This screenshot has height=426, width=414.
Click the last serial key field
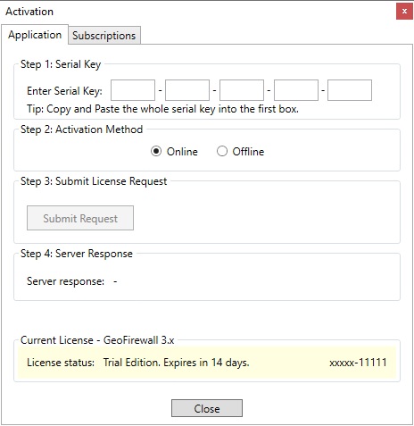coord(350,90)
